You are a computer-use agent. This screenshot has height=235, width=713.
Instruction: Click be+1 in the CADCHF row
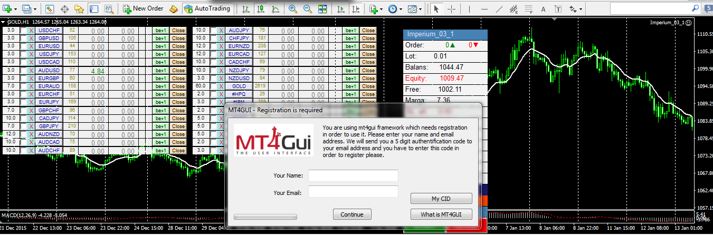tap(350, 62)
